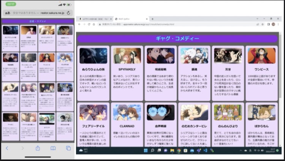The image size is (285, 161).
Task: Open a new Chrome tab
Action: tap(152, 19)
